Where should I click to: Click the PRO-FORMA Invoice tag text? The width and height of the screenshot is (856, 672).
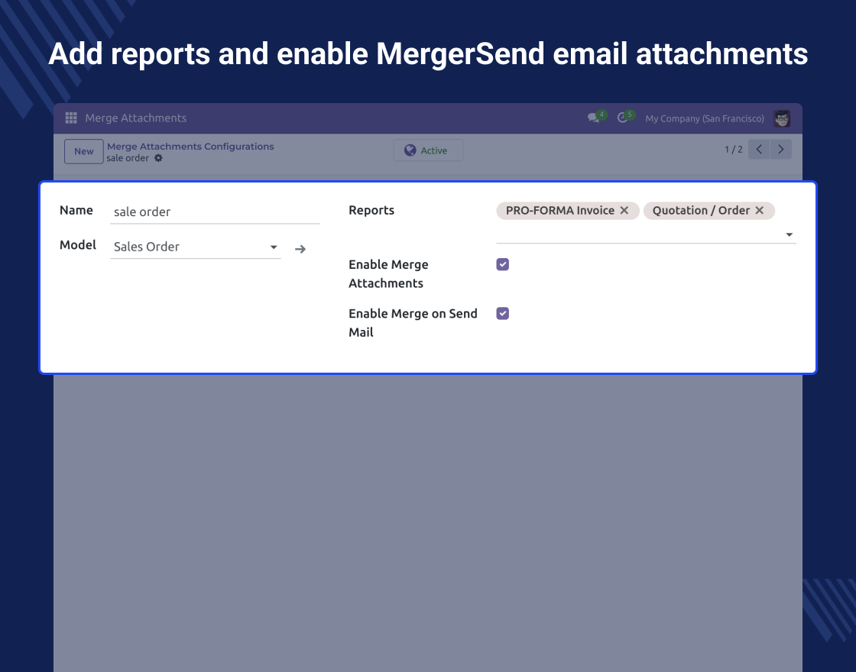560,211
